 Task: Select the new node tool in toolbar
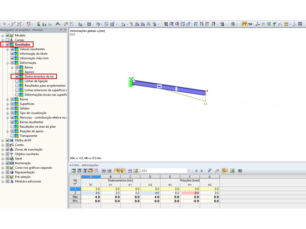[x=4, y=24]
